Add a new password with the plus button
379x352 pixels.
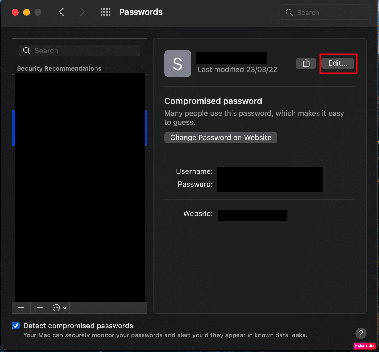tap(21, 308)
